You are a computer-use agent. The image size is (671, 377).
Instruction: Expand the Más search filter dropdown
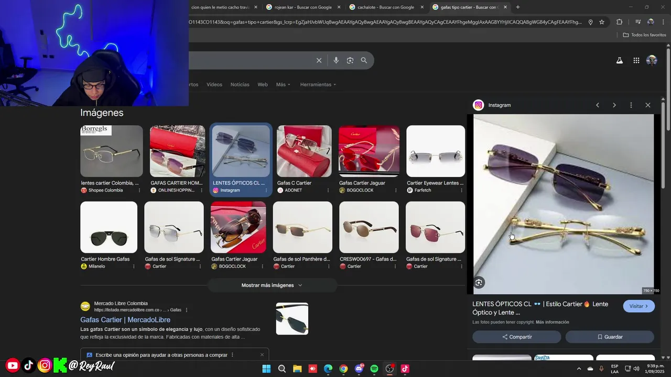tap(283, 85)
